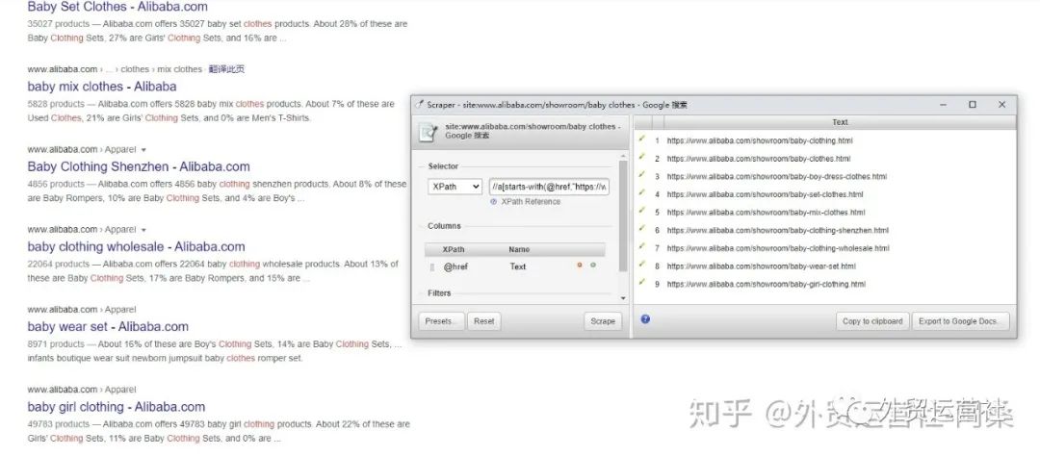This screenshot has width=1040, height=456.
Task: Remove the @href column with red icon
Action: tap(580, 266)
